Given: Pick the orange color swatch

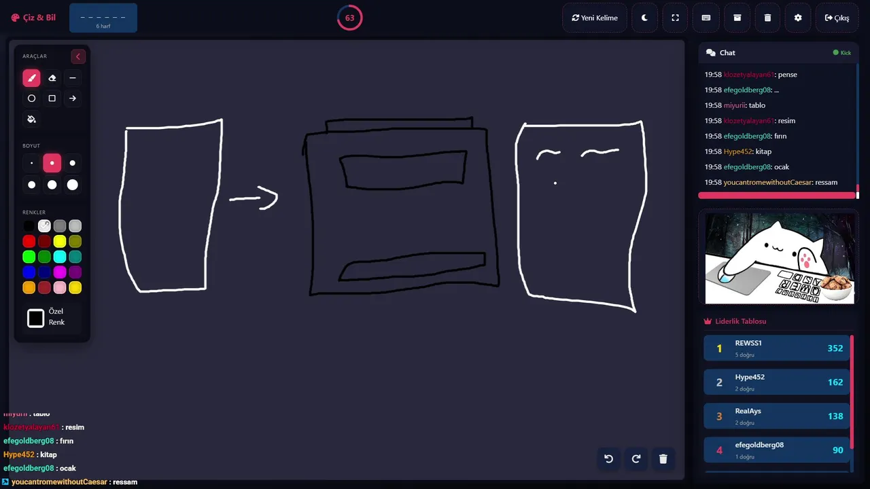Looking at the screenshot, I should [29, 288].
